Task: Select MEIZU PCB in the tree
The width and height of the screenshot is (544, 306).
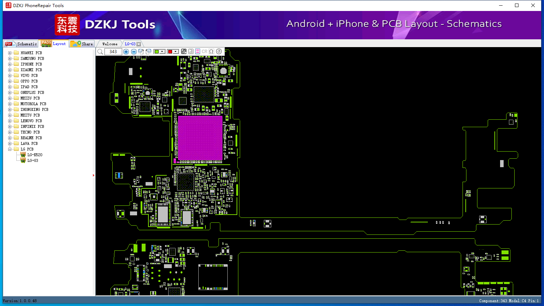Action: 30,98
